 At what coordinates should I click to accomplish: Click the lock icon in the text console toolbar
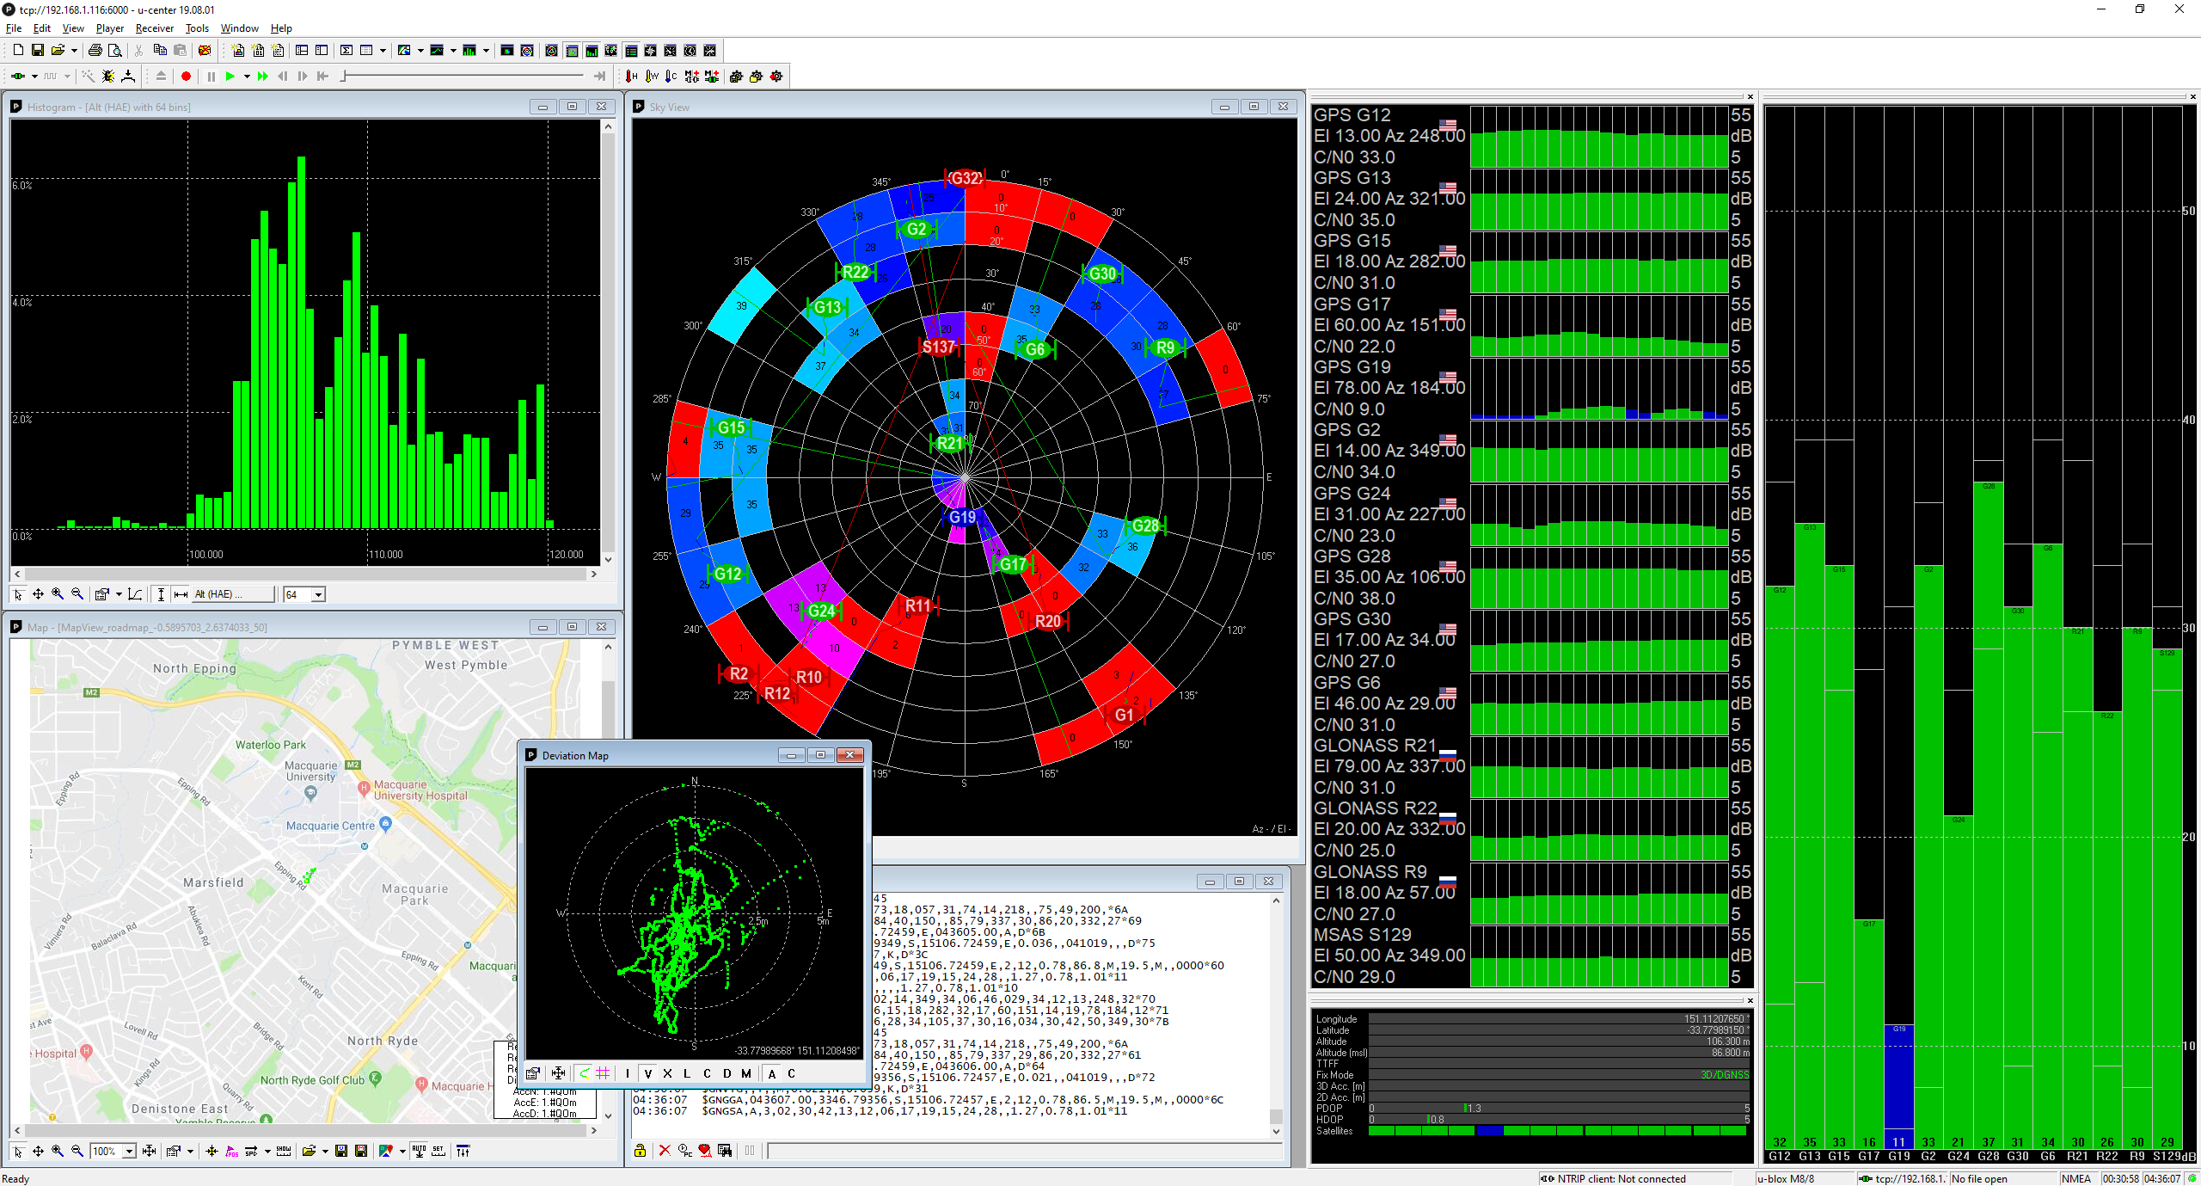click(640, 1151)
